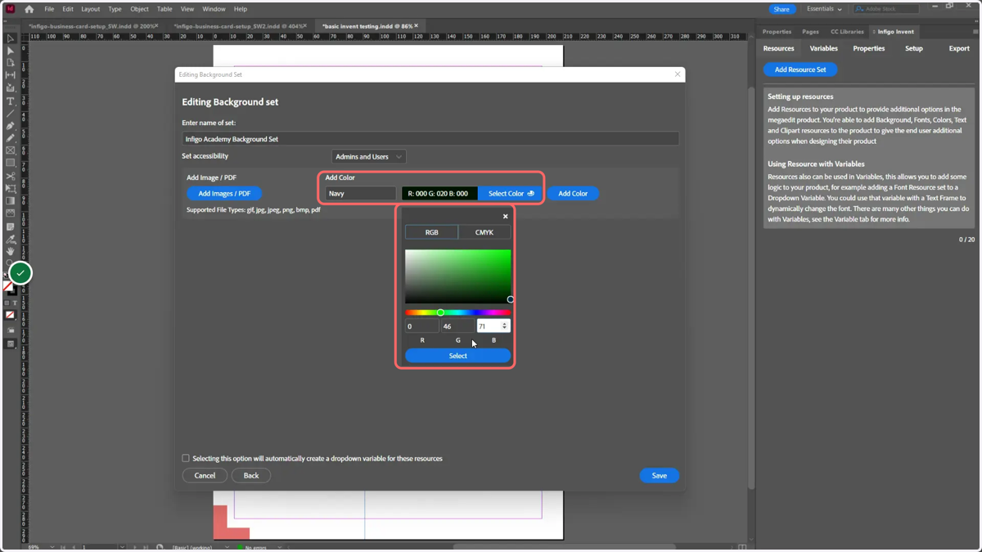Select the Gradient Swatch tool
Image resolution: width=982 pixels, height=552 pixels.
coord(11,200)
